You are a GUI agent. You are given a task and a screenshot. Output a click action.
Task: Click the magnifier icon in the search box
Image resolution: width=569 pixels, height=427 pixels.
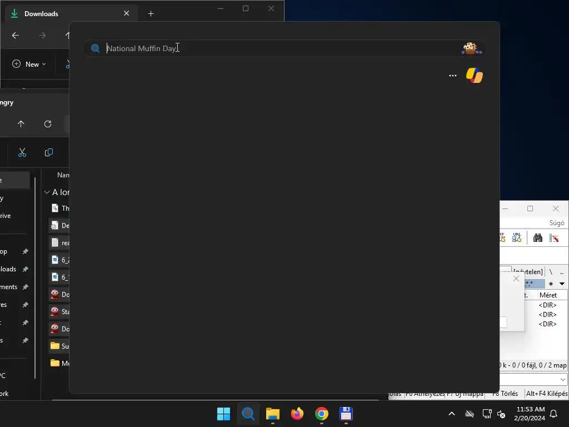point(96,48)
